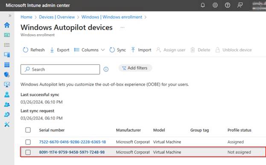Navigate to Devices | Overview breadcrumb
Screen dimensions: 266x165
click(x=57, y=17)
